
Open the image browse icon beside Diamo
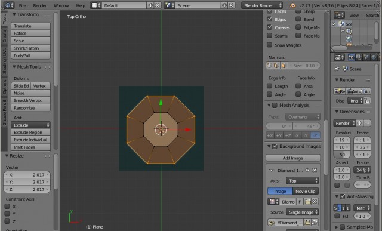[273, 202]
